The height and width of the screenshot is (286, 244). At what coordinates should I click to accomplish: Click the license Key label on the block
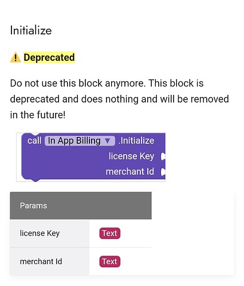(131, 156)
